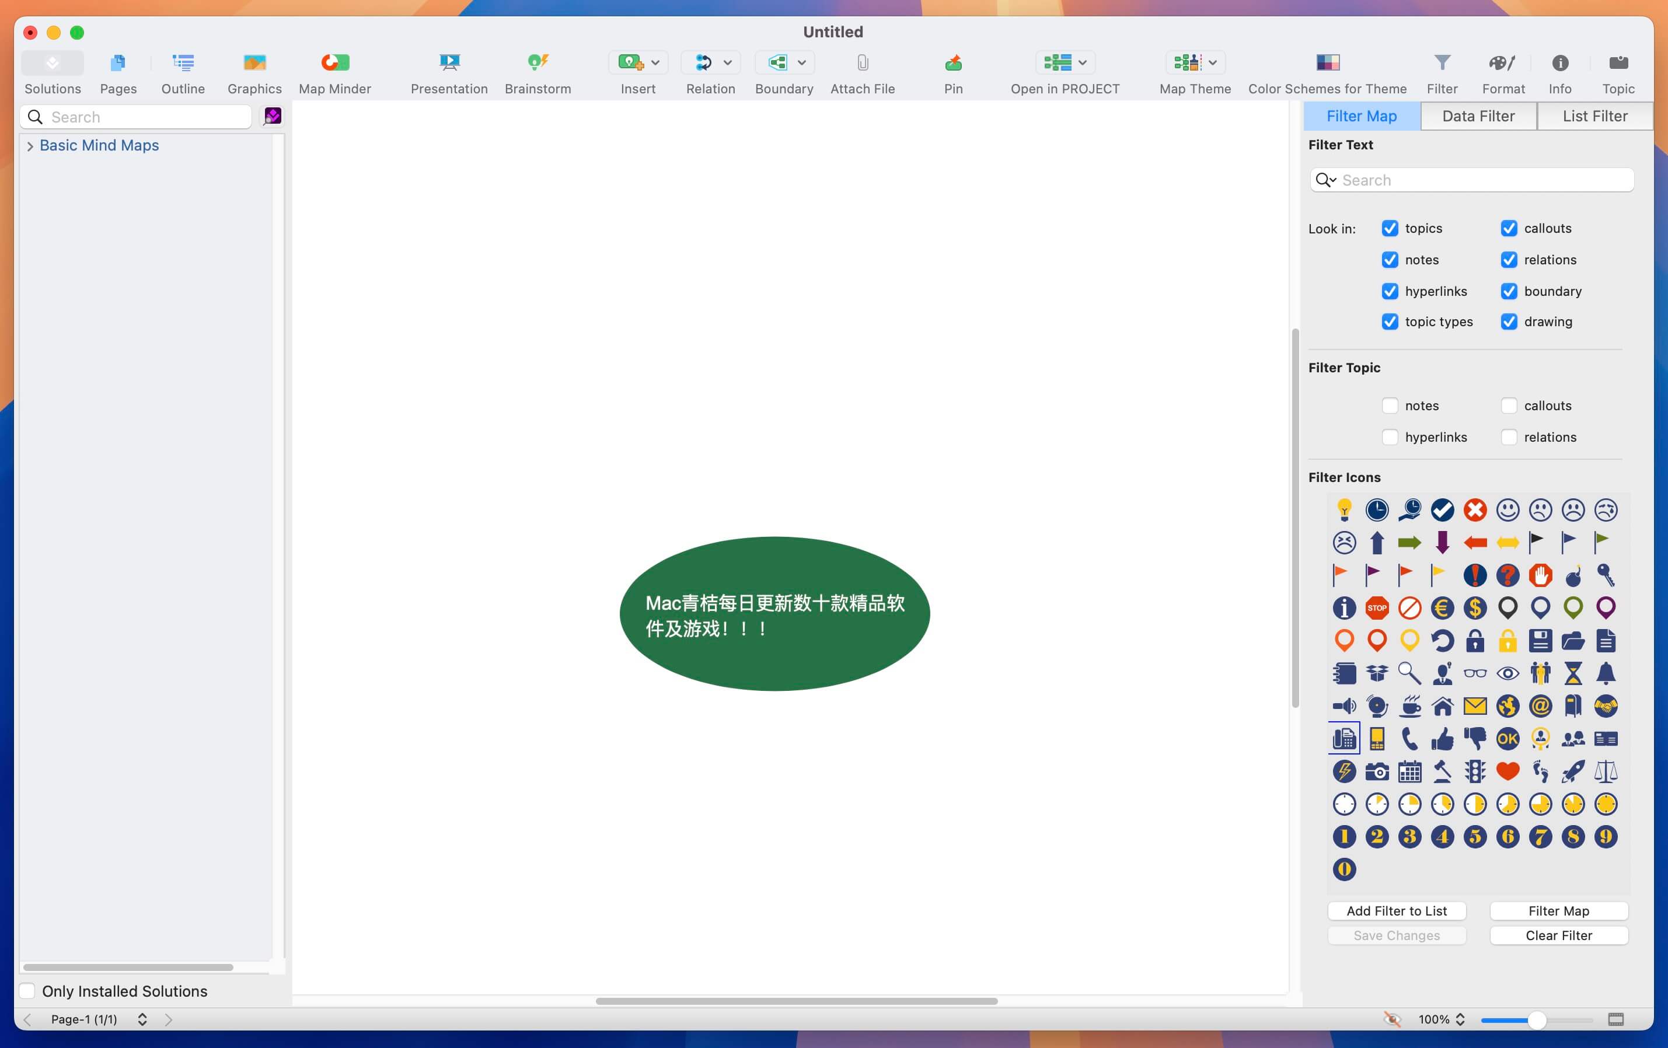Disable drawing in Look in options
The image size is (1668, 1048).
tap(1510, 322)
